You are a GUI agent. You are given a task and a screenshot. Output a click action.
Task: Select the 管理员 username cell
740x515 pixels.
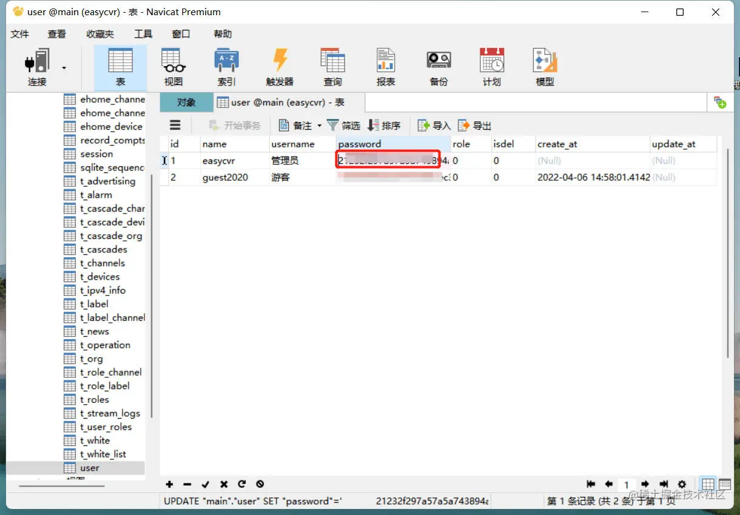303,161
